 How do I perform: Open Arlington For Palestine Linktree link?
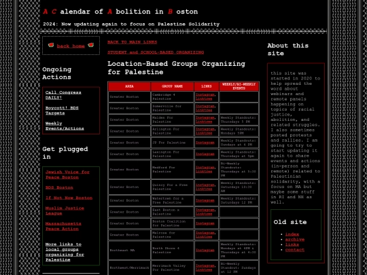204,133
